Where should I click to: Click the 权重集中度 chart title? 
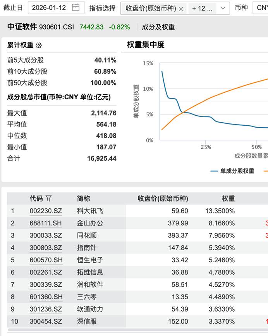(x=146, y=45)
